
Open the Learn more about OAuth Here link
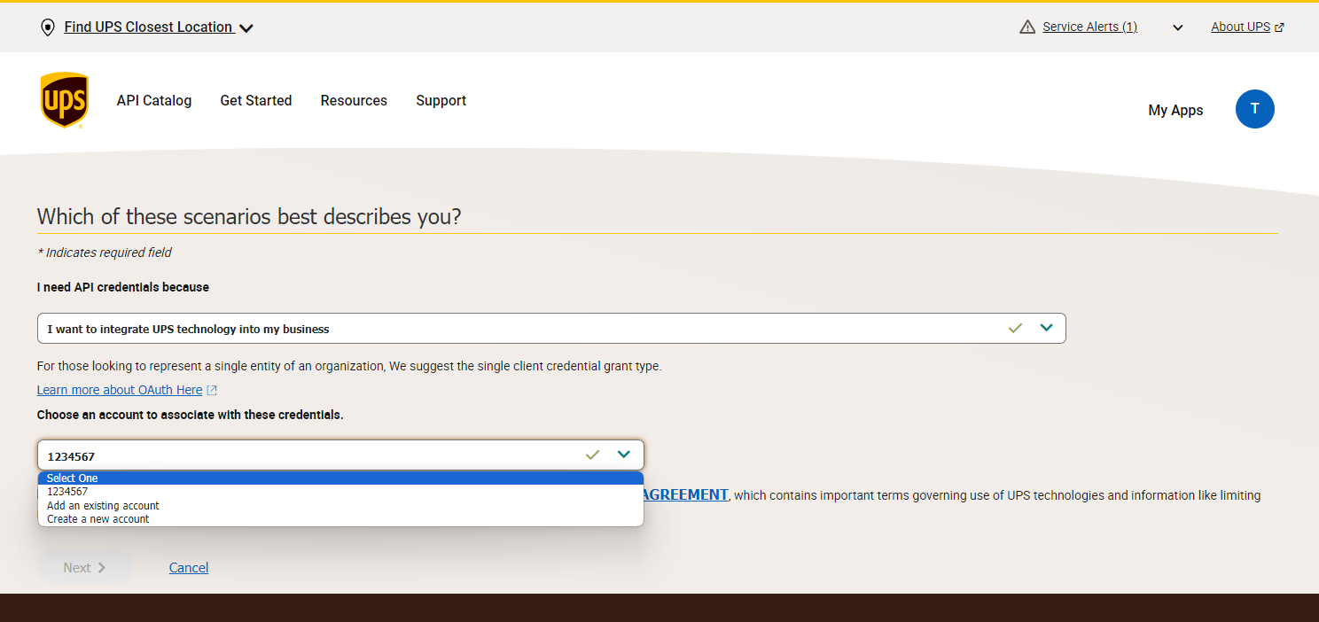pos(119,389)
